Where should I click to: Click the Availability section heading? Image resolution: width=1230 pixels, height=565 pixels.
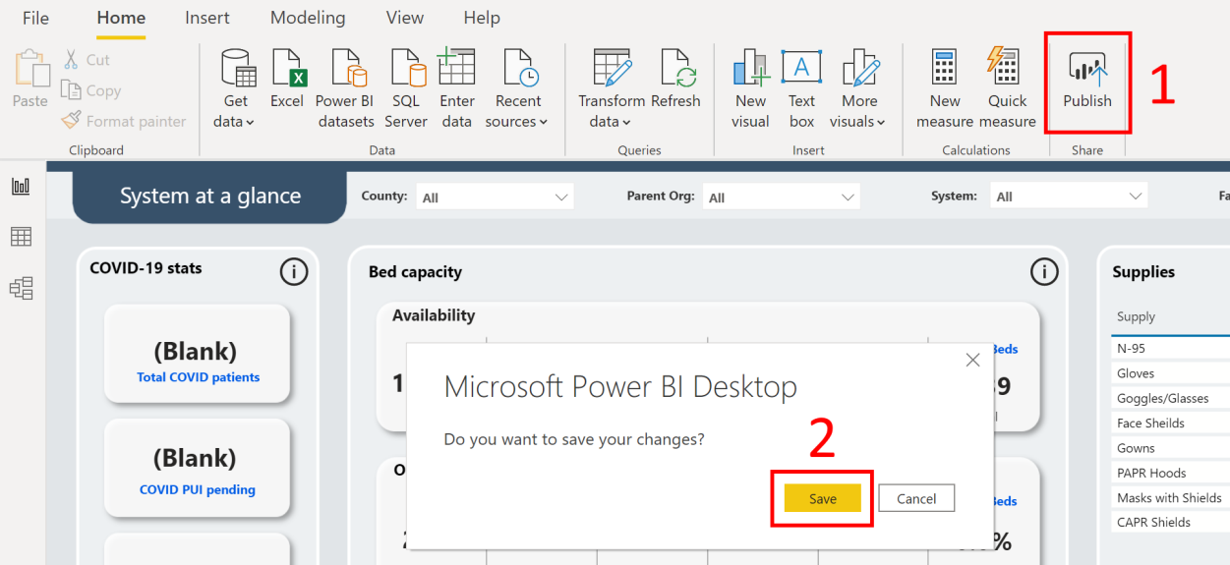coord(434,315)
